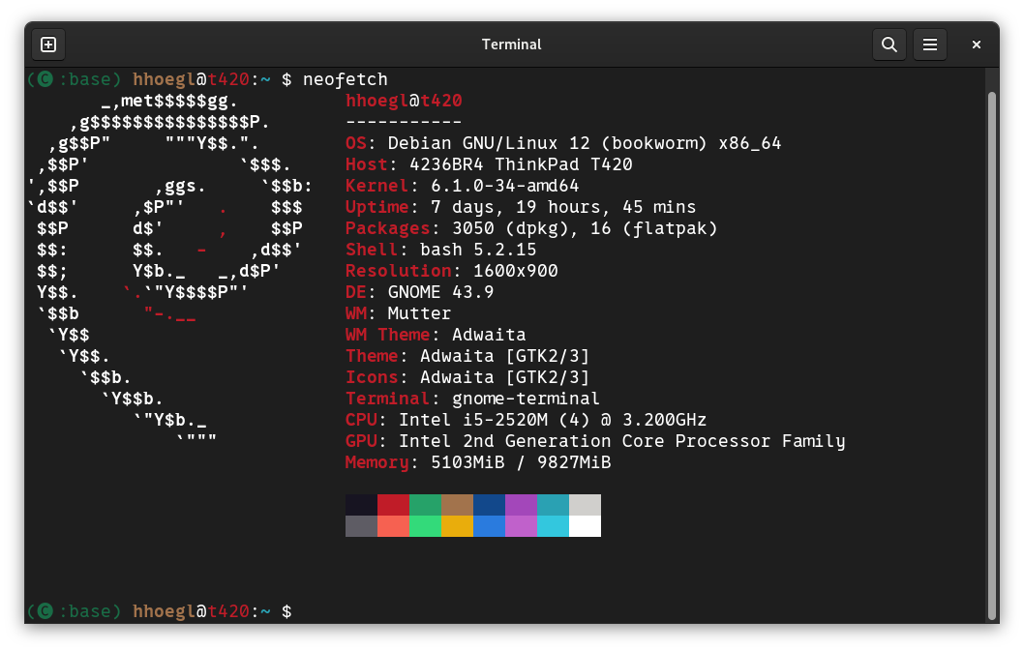This screenshot has width=1024, height=651.
Task: Click the Terminal title in the header bar
Action: click(x=511, y=44)
